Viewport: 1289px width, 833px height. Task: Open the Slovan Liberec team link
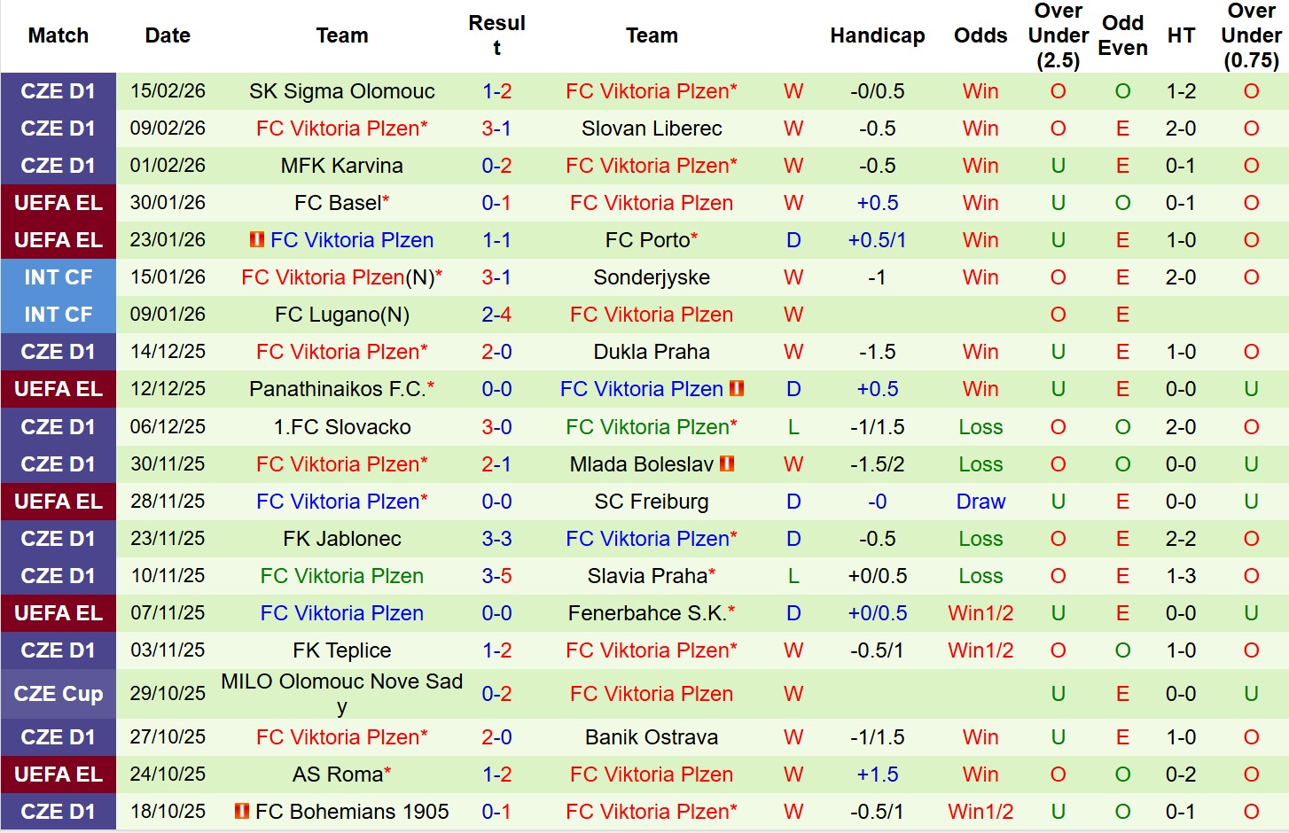652,128
